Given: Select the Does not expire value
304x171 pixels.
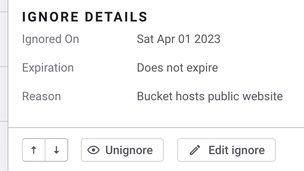Looking at the screenshot, I should [x=177, y=67].
